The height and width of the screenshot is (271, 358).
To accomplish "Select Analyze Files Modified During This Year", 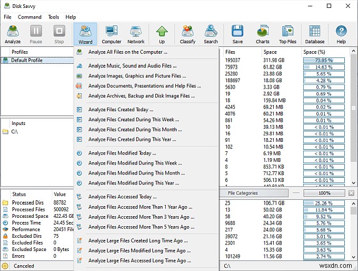I will point(146,183).
